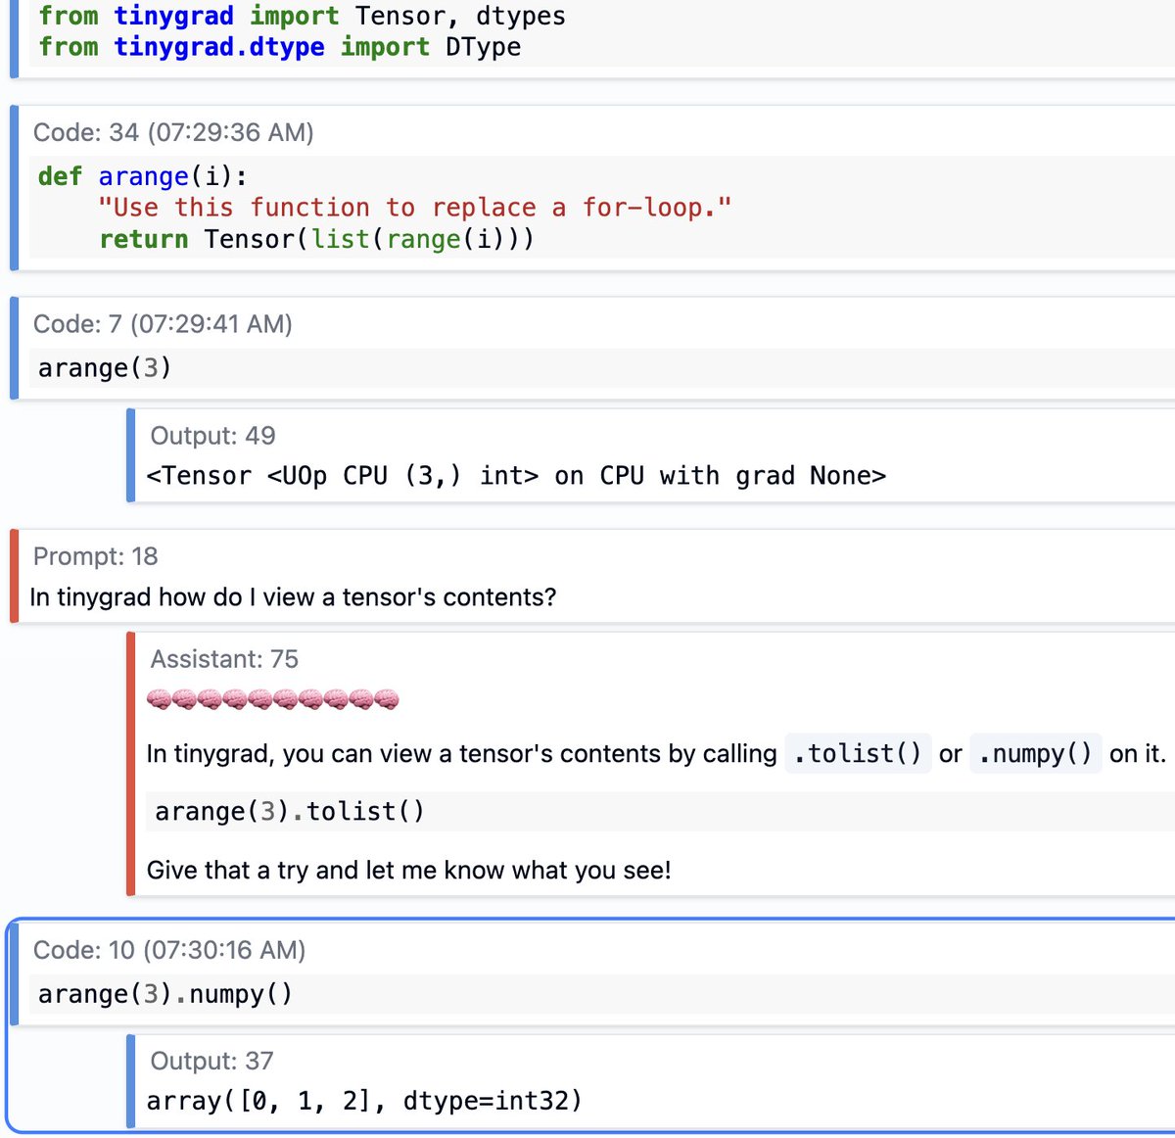Click the inline .numpy() code snippet
This screenshot has width=1175, height=1138.
coord(1035,754)
